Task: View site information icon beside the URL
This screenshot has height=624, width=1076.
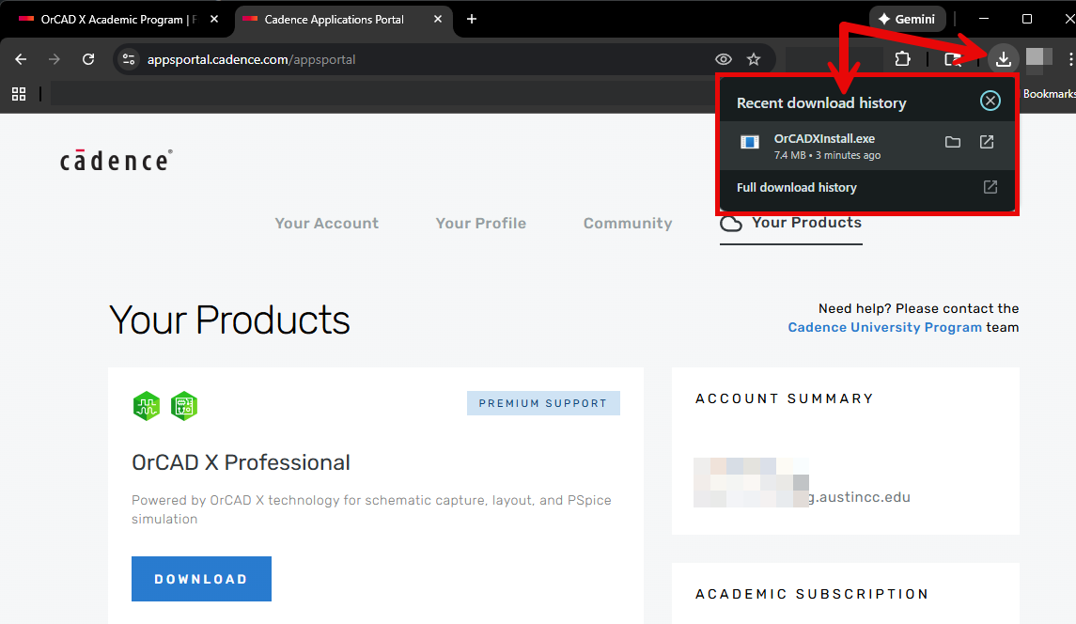Action: (130, 59)
